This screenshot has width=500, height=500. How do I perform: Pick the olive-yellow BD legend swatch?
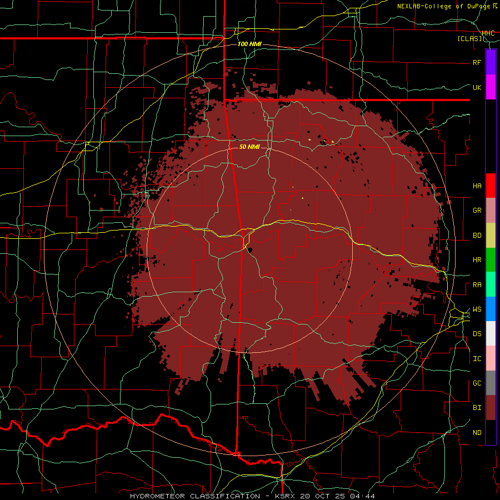(x=491, y=235)
